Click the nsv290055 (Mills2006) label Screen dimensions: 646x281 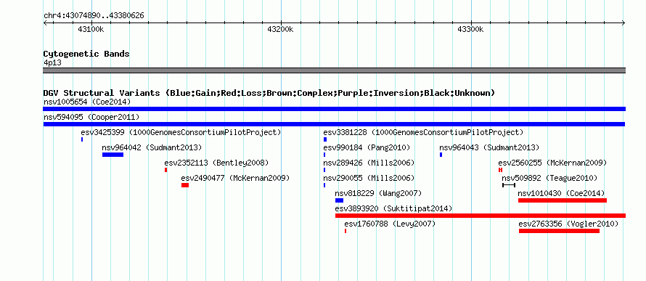pyautogui.click(x=369, y=179)
